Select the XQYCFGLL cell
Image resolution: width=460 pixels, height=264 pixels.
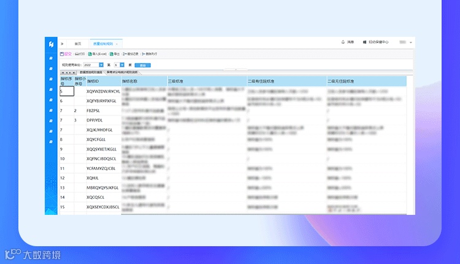(104, 139)
